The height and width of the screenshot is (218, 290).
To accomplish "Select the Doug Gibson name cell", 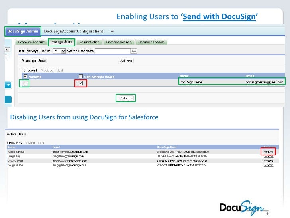I will (15, 165).
